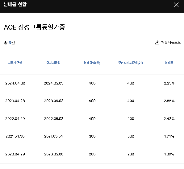Image resolution: width=184 pixels, height=169 pixels.
Task: Click the 2022.04.29 date cell
Action: pyautogui.click(x=15, y=119)
